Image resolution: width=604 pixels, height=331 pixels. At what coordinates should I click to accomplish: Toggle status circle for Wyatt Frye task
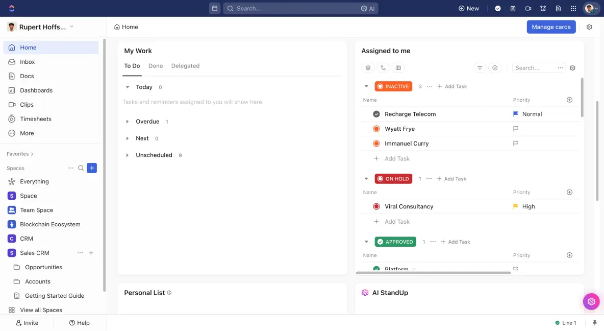point(376,129)
